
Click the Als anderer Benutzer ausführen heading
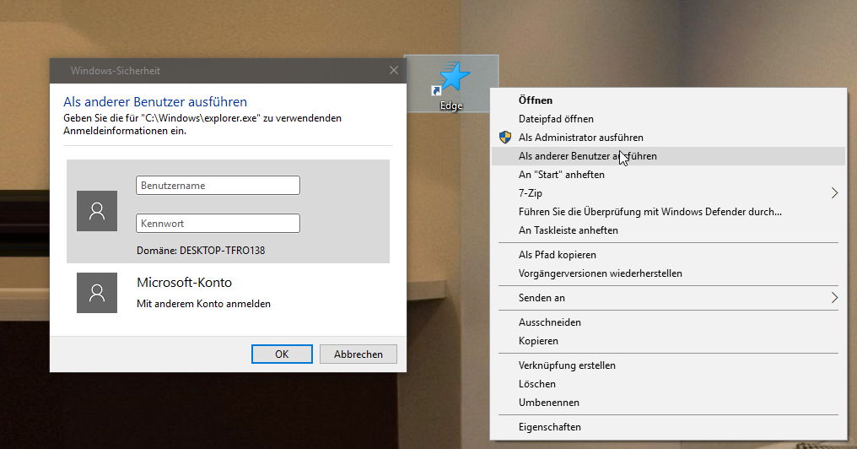tap(155, 102)
